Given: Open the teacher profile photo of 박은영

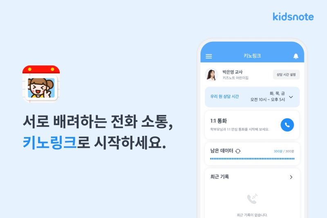Looking at the screenshot, I should click(x=211, y=75).
